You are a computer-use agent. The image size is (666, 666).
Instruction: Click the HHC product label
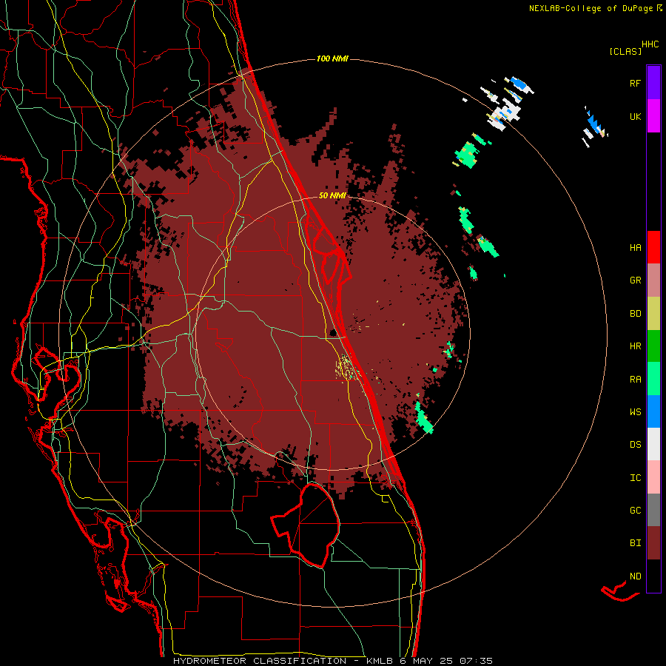[x=650, y=44]
